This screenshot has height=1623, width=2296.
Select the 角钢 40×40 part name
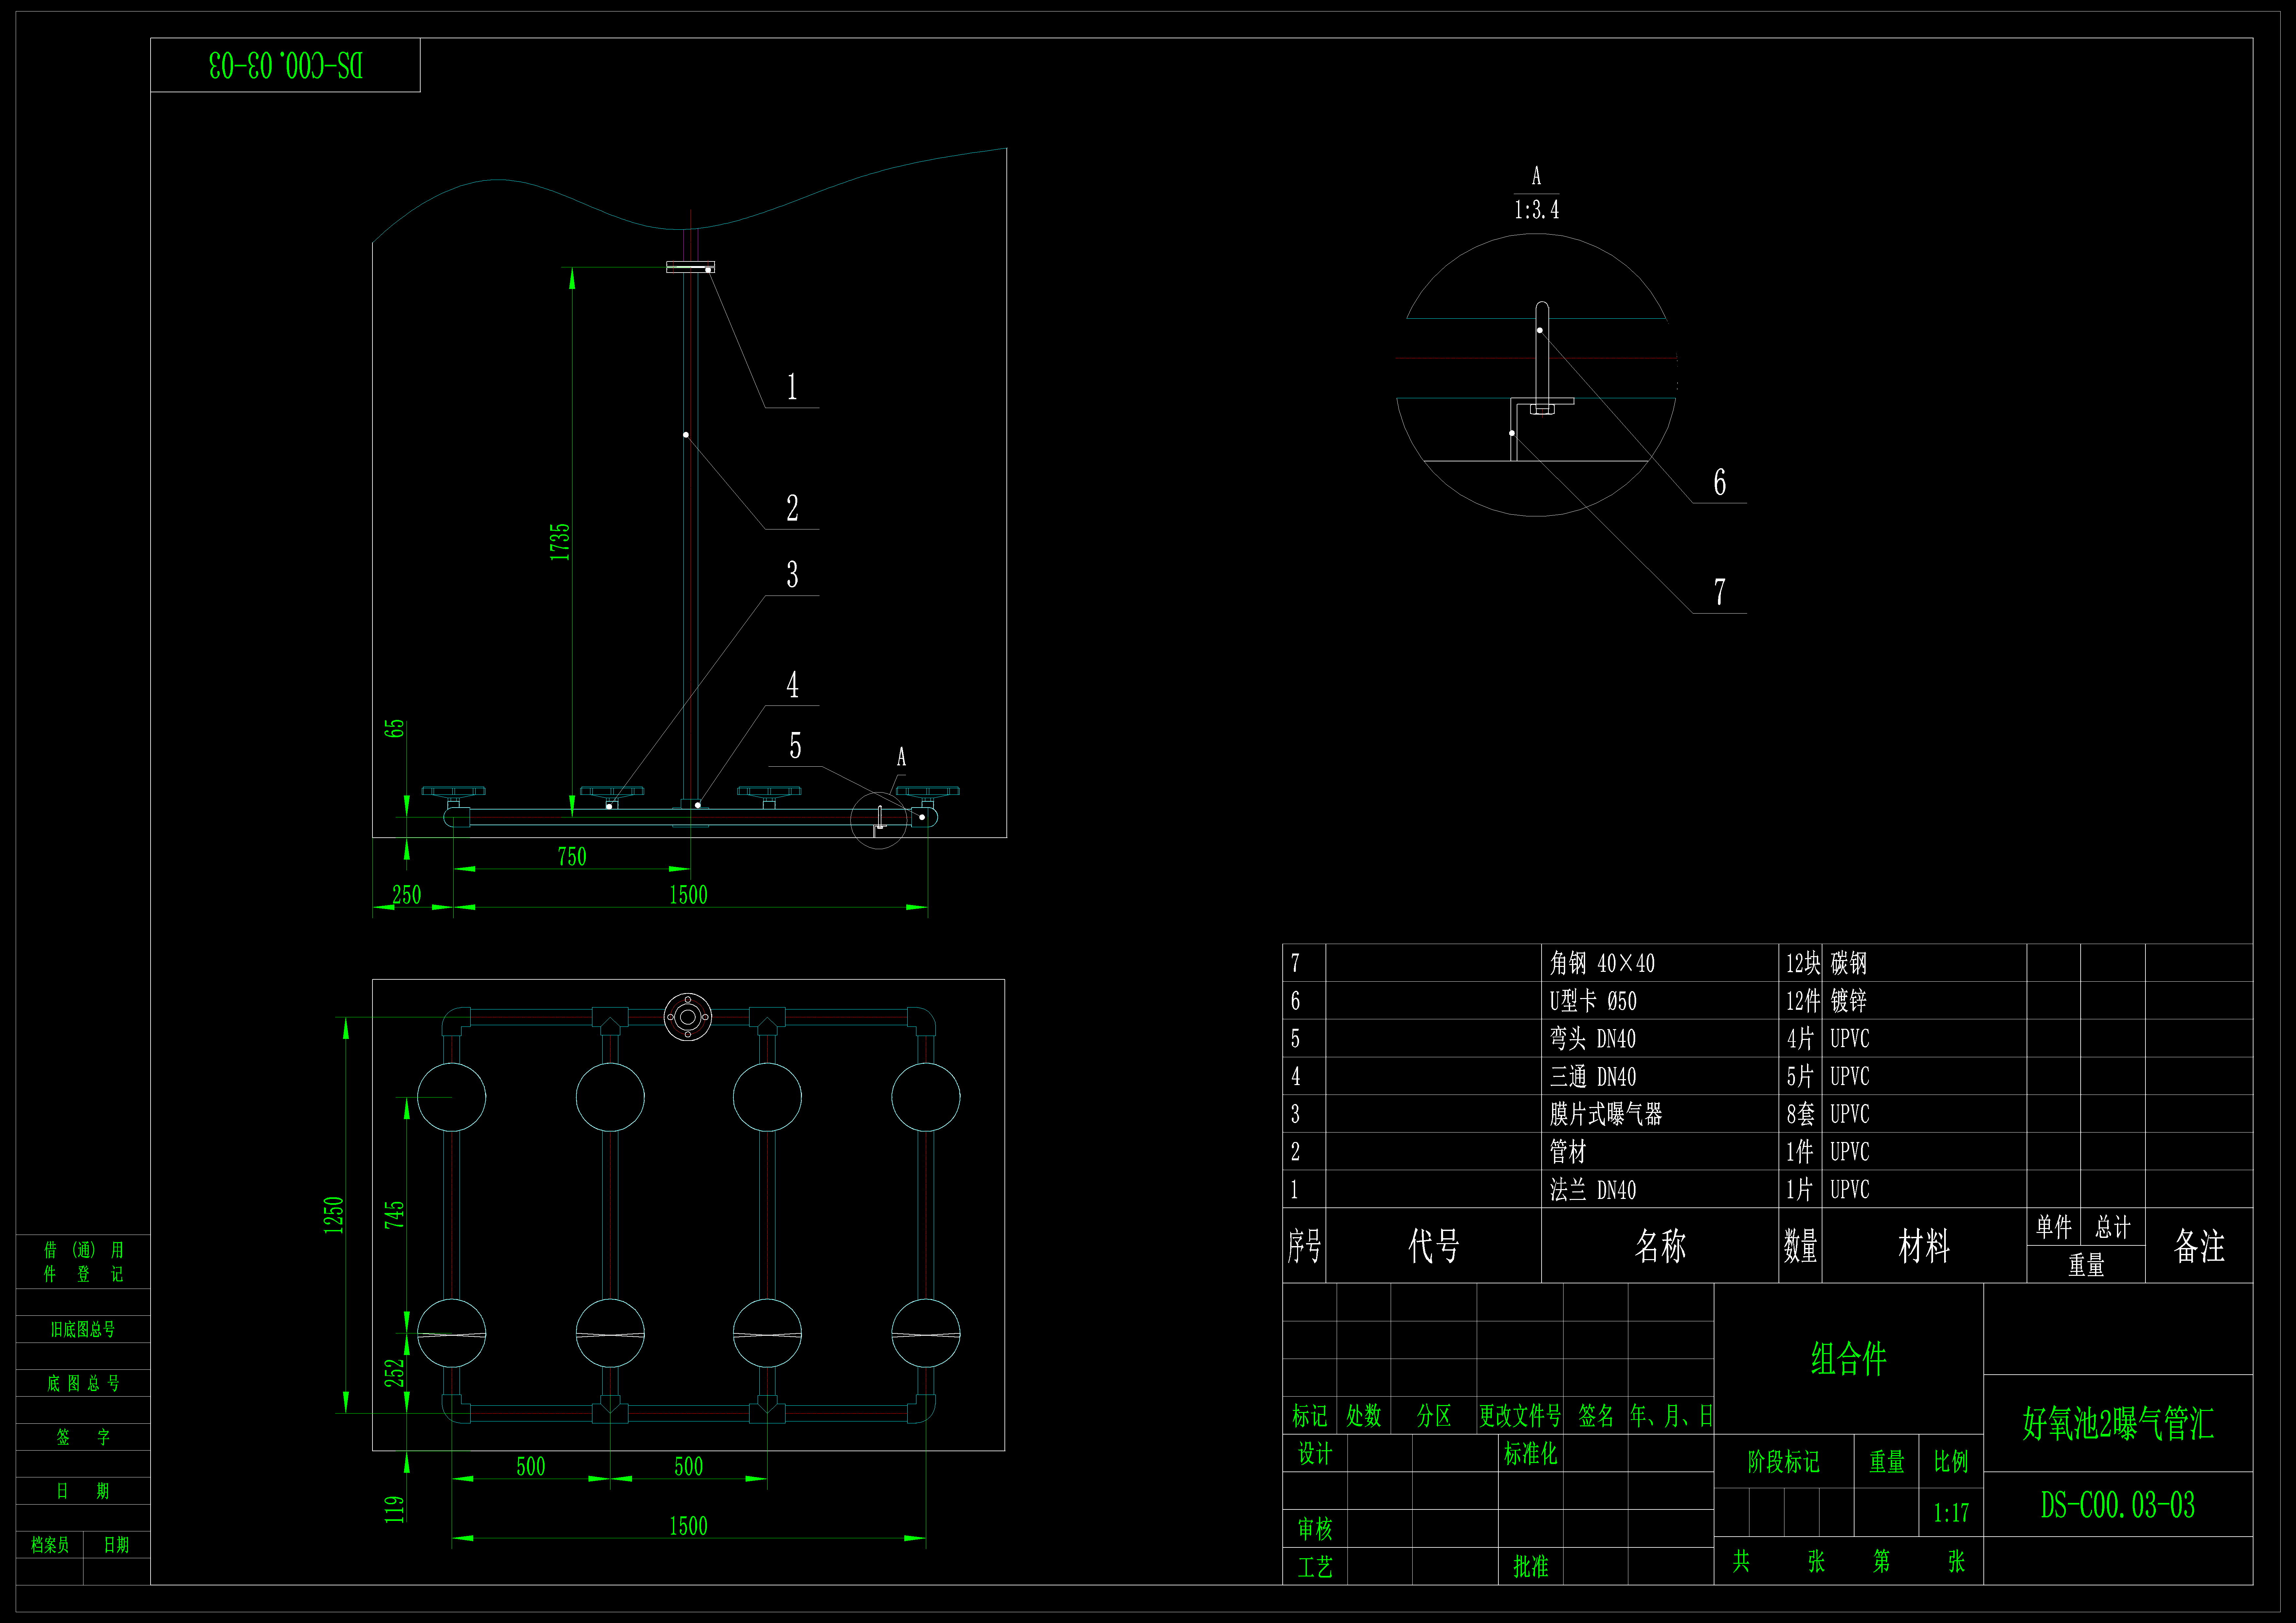[1602, 963]
